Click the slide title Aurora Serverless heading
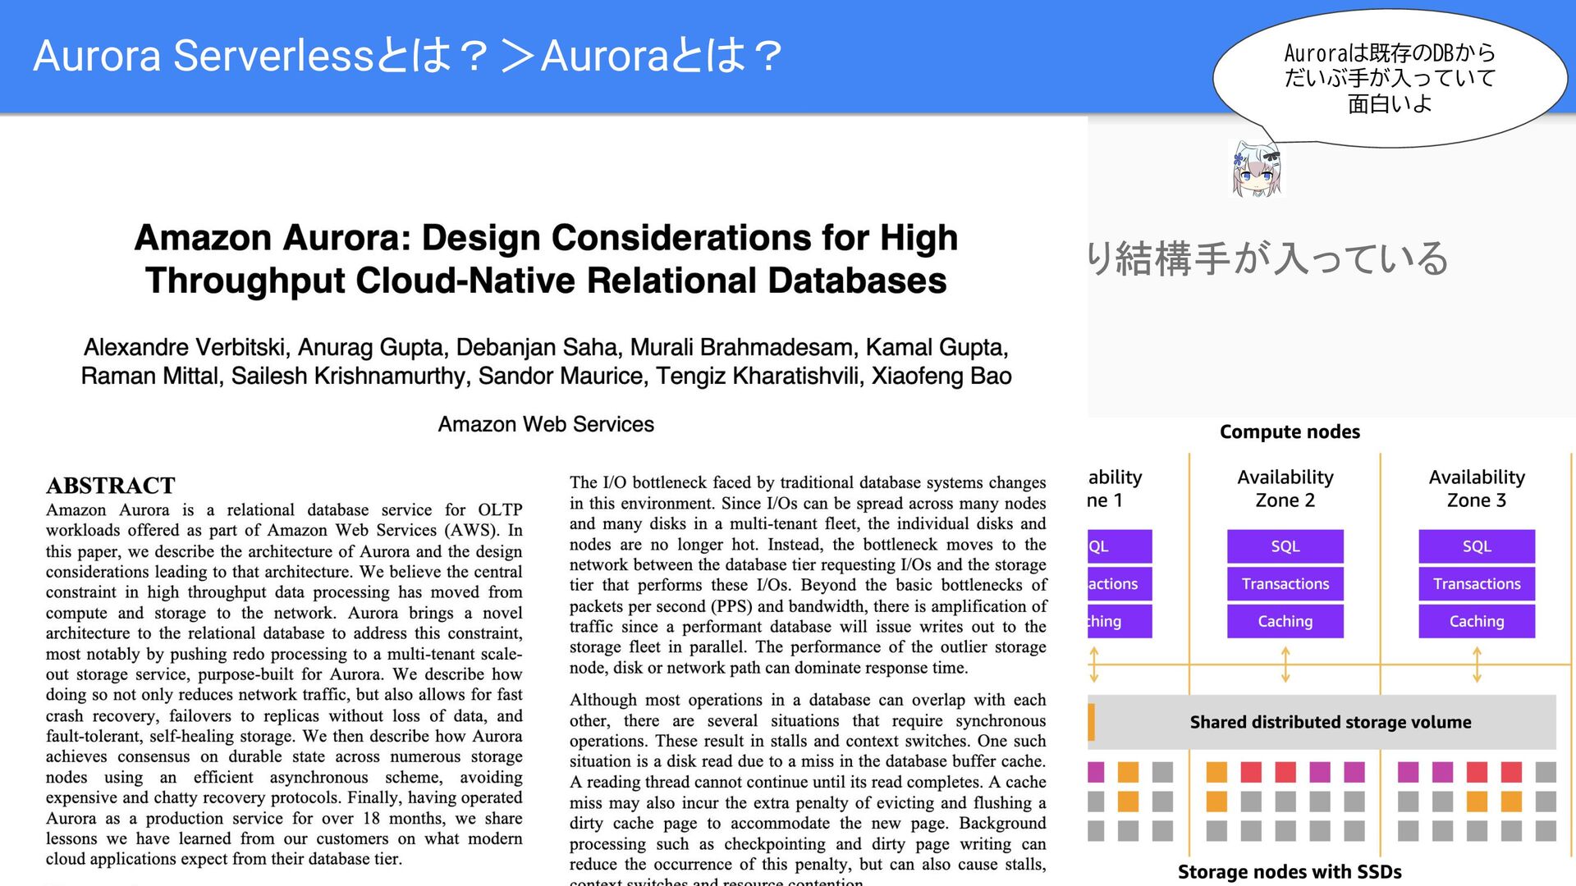This screenshot has height=886, width=1576. pos(408,56)
